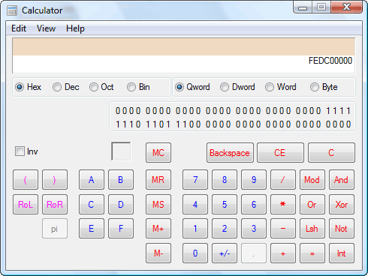
Task: Click the Mod operator button
Action: (x=312, y=180)
